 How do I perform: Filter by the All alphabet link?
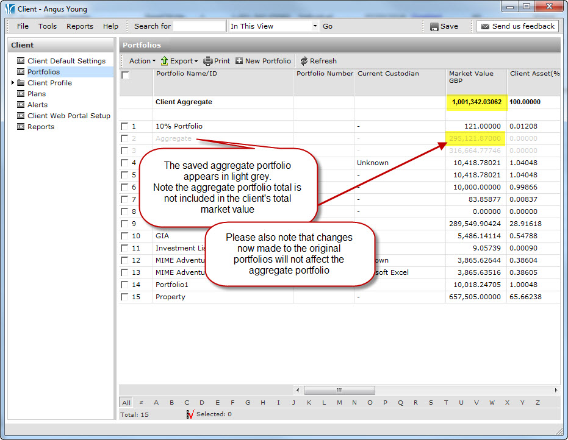coord(126,403)
